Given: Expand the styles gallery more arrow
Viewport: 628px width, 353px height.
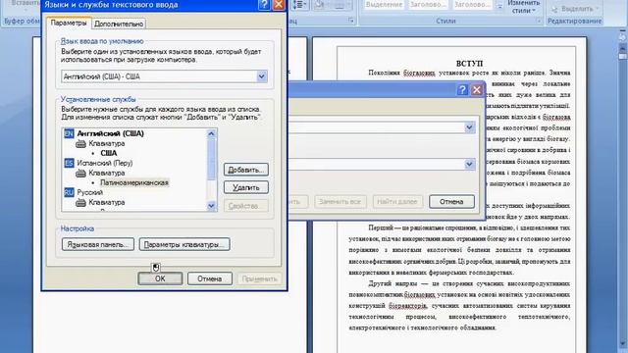Looking at the screenshot, I should 499,6.
